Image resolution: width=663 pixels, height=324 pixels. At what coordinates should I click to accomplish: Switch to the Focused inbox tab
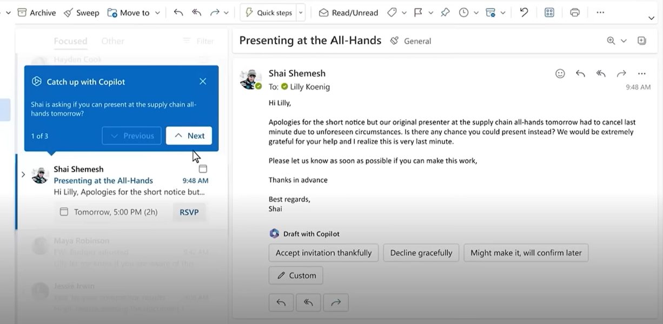tap(70, 41)
